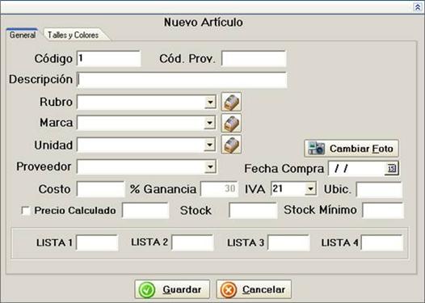This screenshot has height=303, width=425.
Task: Click the icon button beside Marca dropdown
Action: [231, 124]
